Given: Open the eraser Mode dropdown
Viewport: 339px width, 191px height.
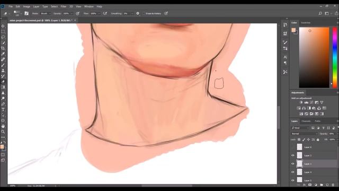Looking at the screenshot, I should [x=45, y=13].
